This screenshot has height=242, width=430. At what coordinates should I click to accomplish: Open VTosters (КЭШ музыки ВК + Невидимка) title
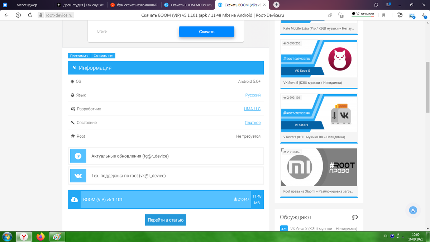(314, 137)
